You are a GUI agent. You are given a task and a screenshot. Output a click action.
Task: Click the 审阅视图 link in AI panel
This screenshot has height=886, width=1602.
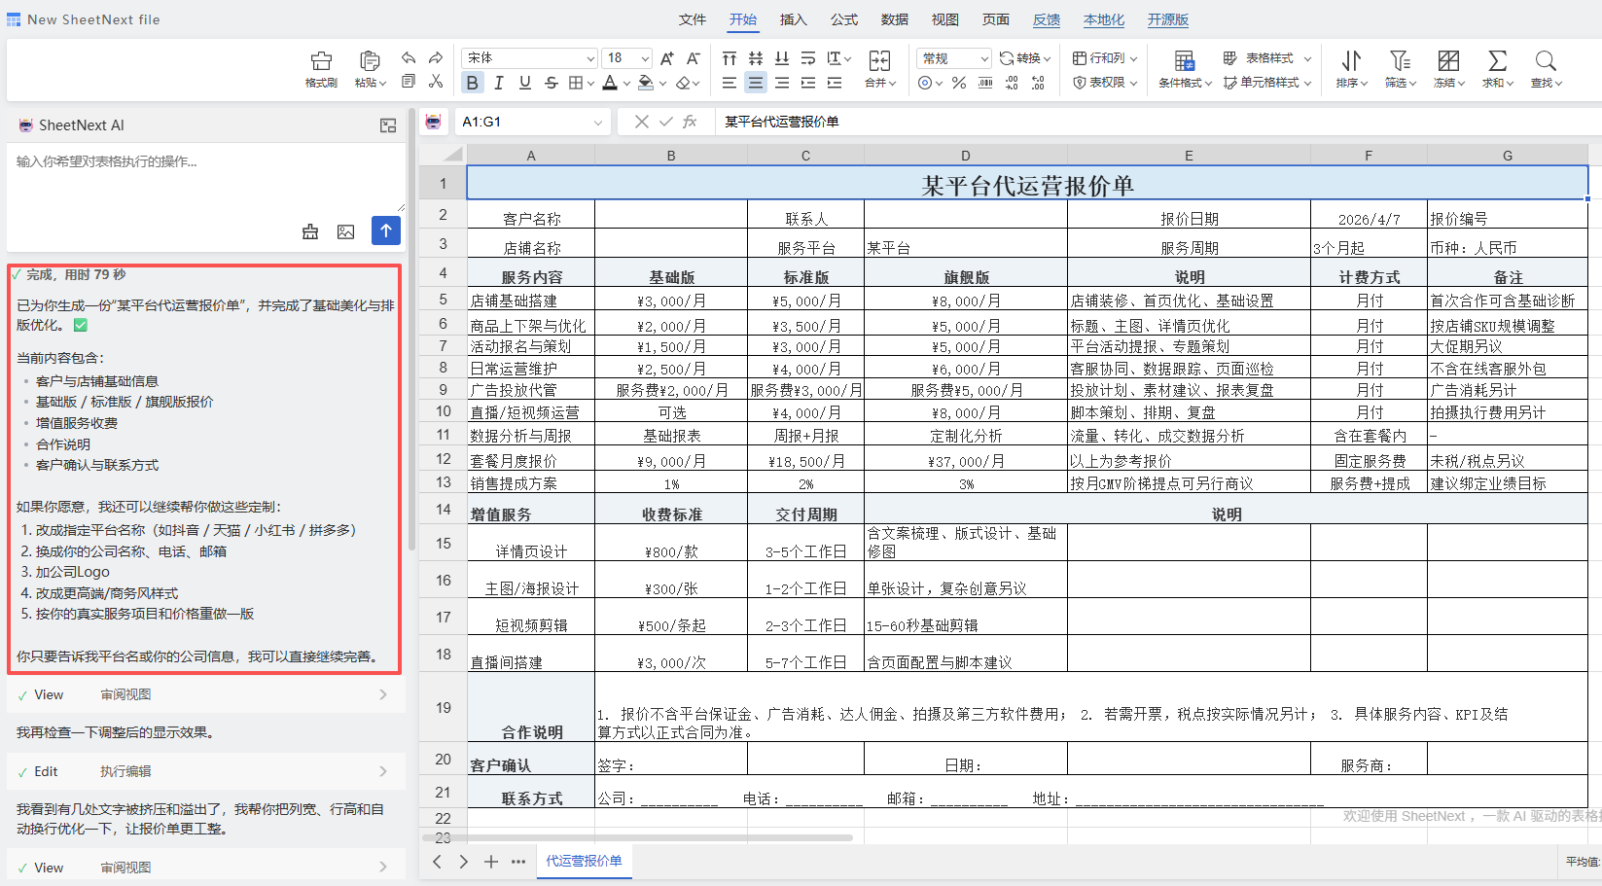tap(125, 693)
